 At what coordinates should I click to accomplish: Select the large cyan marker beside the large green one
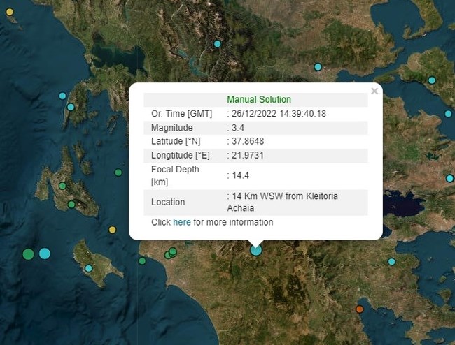(44, 254)
